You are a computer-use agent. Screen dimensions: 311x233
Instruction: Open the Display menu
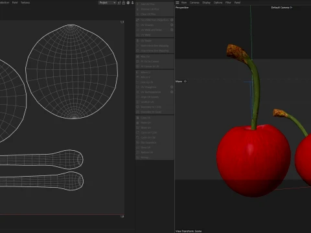[x=206, y=3]
